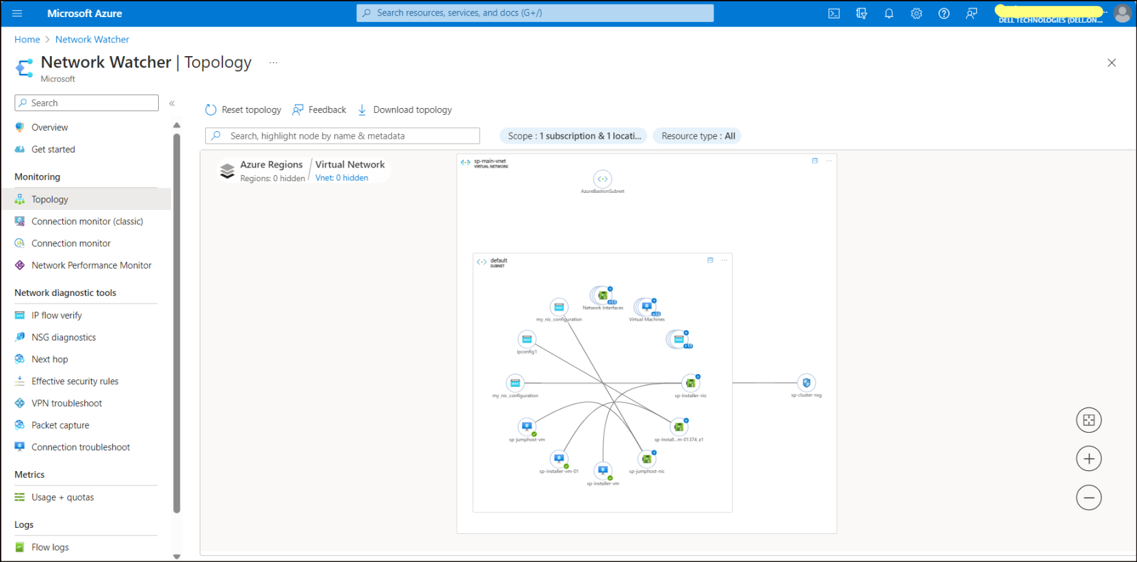
Task: Fit the topology to the view
Action: [x=1088, y=420]
